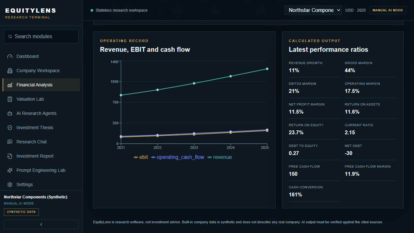Open the Dashboard module
The width and height of the screenshot is (414, 233).
[41, 56]
